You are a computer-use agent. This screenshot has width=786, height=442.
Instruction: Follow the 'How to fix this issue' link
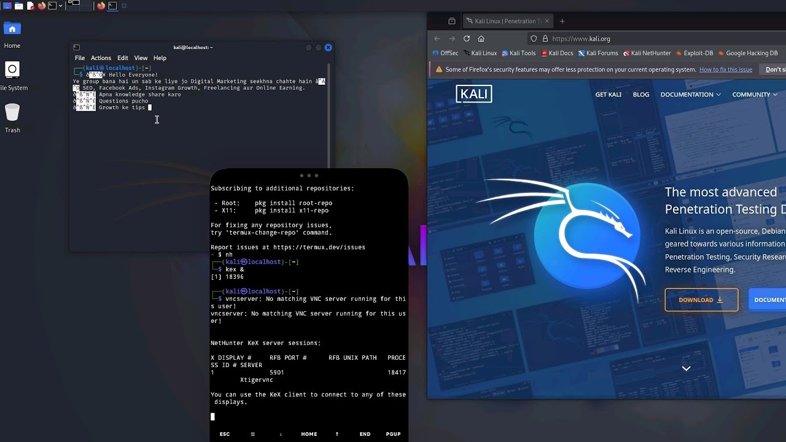(726, 69)
